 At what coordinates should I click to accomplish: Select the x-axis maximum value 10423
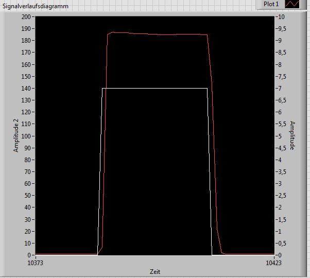(273, 263)
